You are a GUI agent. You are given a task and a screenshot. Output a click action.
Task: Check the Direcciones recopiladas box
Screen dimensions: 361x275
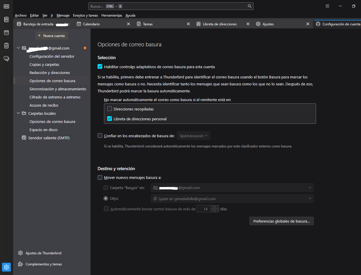tap(110, 109)
